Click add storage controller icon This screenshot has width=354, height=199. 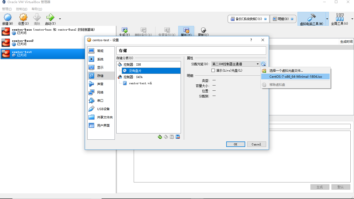point(172,137)
